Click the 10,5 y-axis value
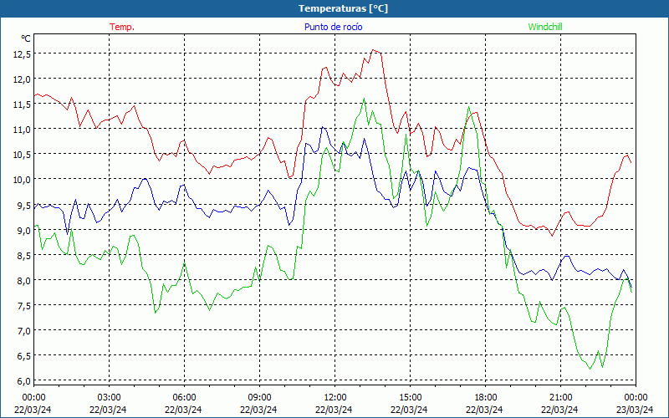 coord(22,154)
